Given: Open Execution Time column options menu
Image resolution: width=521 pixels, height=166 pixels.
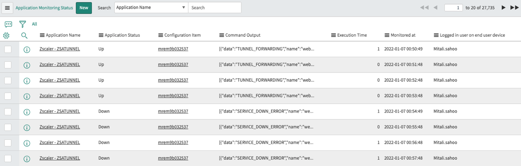Looking at the screenshot, I should click(x=333, y=35).
